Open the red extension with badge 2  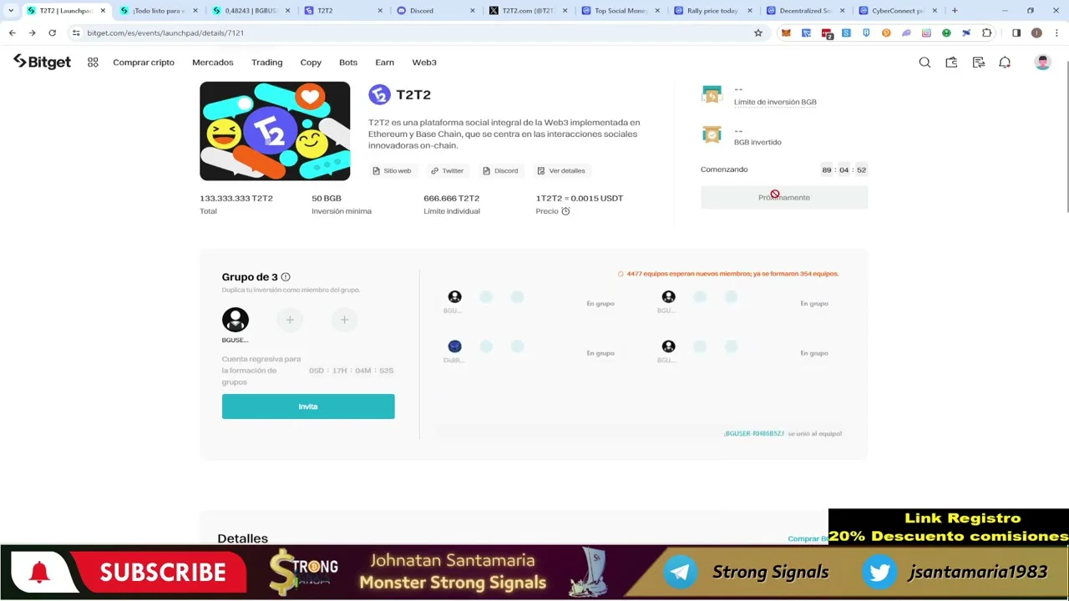tap(826, 33)
